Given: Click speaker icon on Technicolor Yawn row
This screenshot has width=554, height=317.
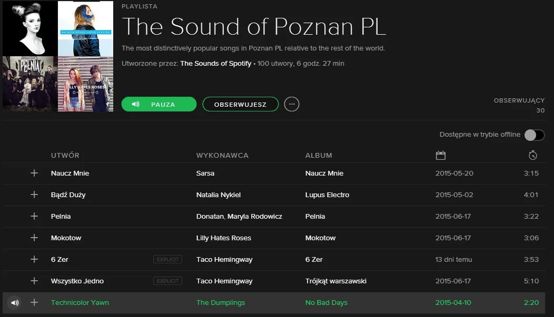Looking at the screenshot, I should pyautogui.click(x=15, y=302).
